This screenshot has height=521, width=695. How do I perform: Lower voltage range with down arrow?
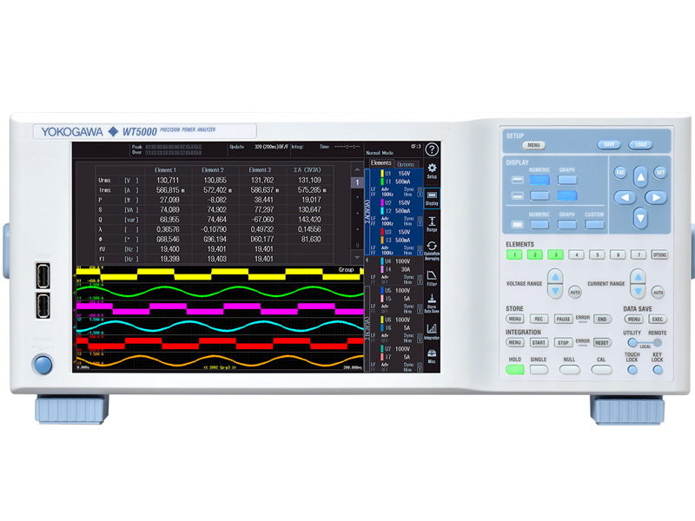click(555, 291)
